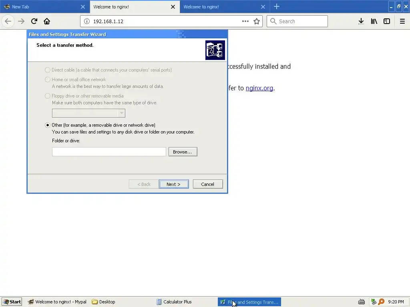Click the network computers tray icon
410x307 pixels.
374,302
